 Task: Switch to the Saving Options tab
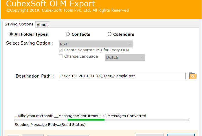(x=19, y=24)
